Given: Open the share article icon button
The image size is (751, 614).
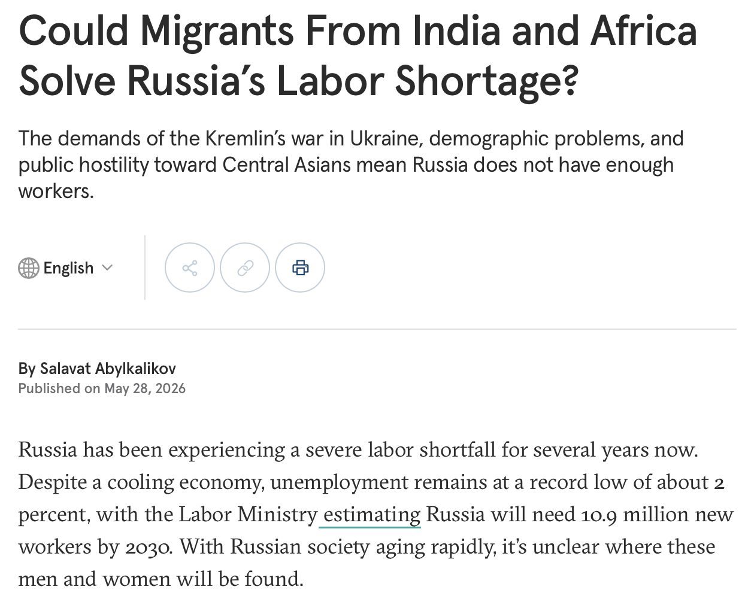Looking at the screenshot, I should click(x=190, y=268).
